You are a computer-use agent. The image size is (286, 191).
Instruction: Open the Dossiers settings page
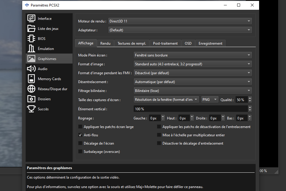click(x=44, y=99)
